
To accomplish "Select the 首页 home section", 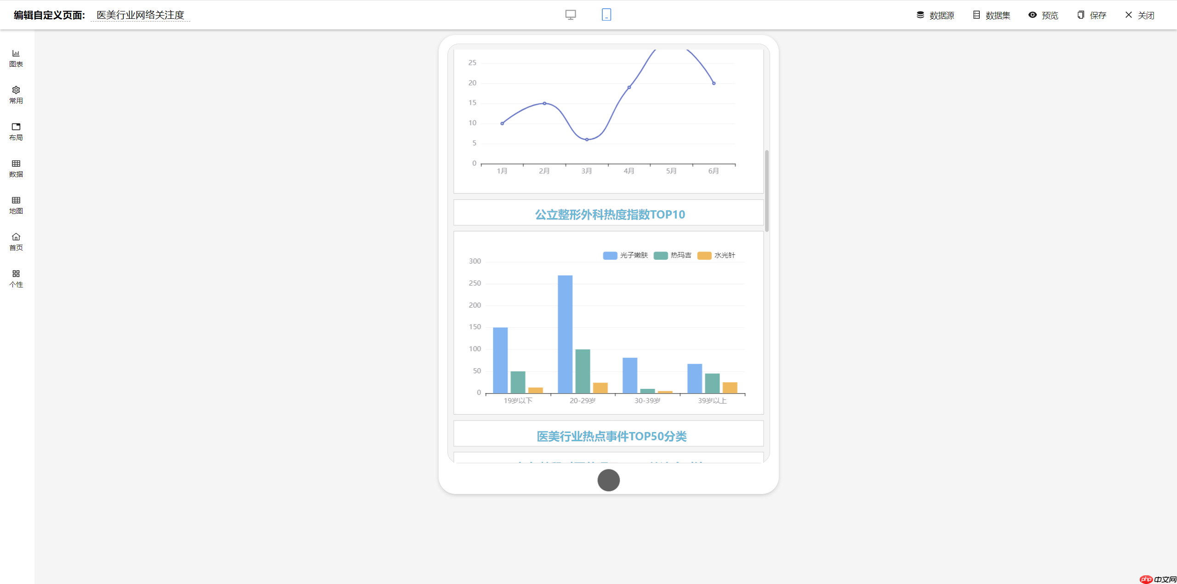I will (16, 242).
